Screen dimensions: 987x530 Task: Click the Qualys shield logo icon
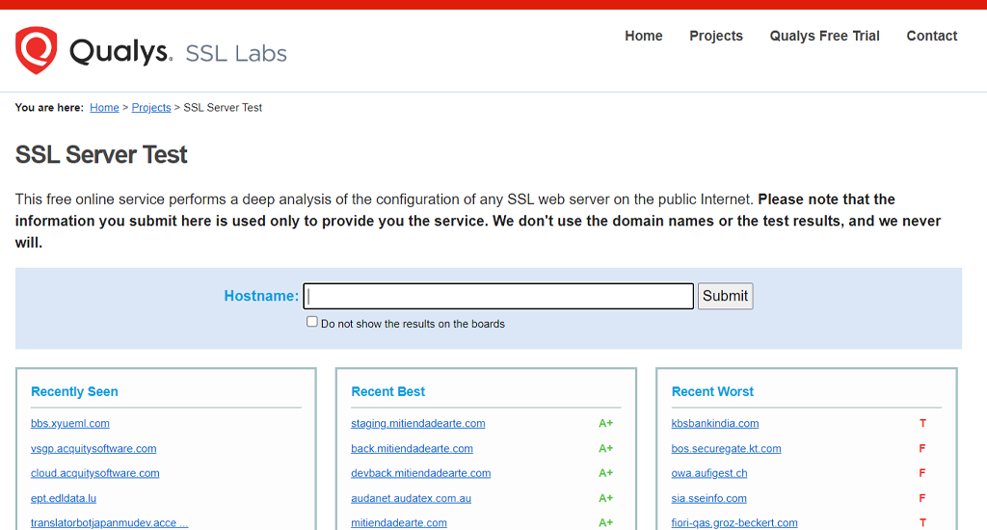click(x=36, y=50)
